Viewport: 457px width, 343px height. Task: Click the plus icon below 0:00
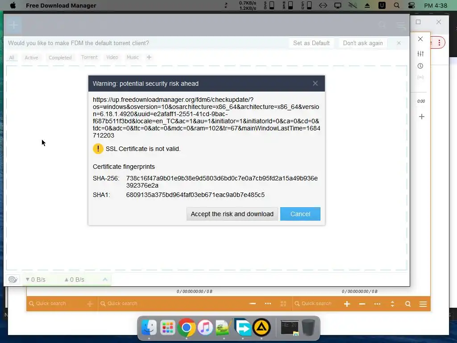[x=421, y=117]
